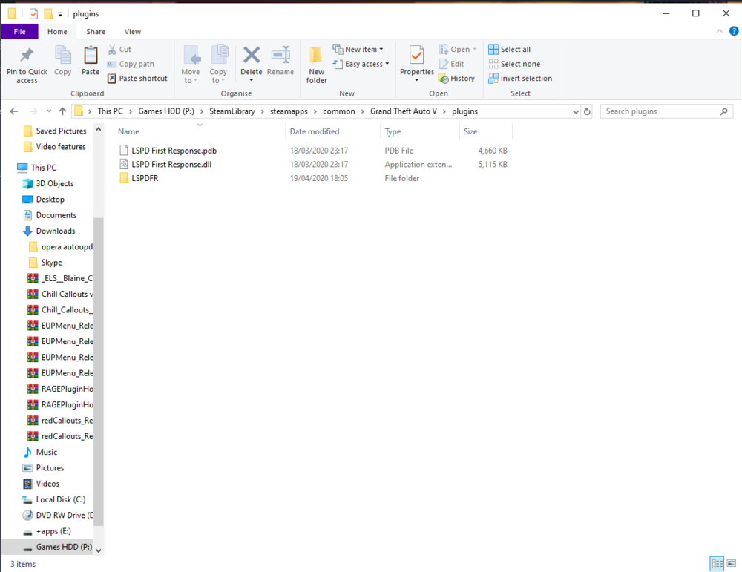Choose Copy path in the ribbon

pos(131,64)
